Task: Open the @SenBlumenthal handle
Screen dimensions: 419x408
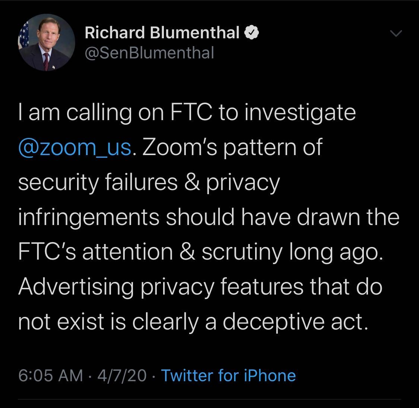Action: tap(149, 52)
